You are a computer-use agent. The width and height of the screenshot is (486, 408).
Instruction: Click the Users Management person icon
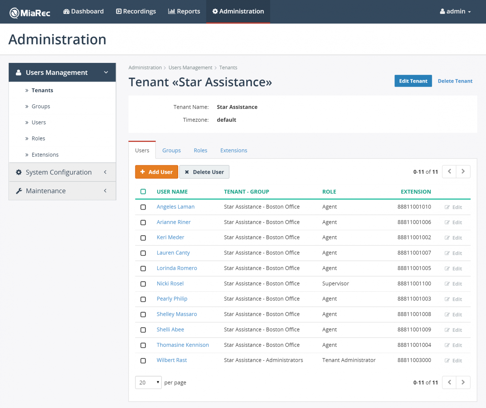[x=19, y=72]
